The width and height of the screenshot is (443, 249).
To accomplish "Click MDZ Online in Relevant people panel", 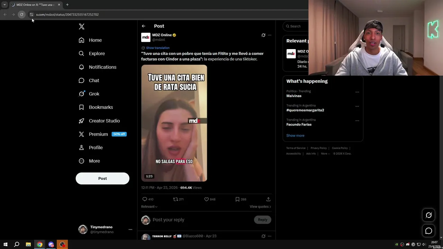I will point(303,51).
